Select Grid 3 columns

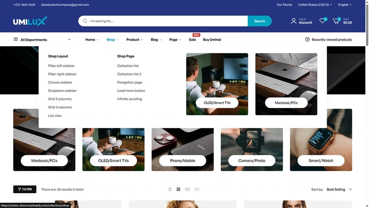60,107
